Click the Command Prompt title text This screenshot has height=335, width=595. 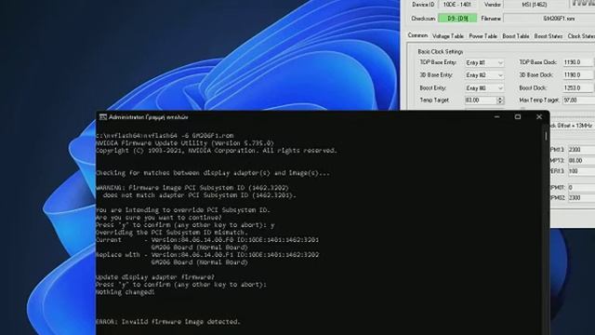[149, 117]
